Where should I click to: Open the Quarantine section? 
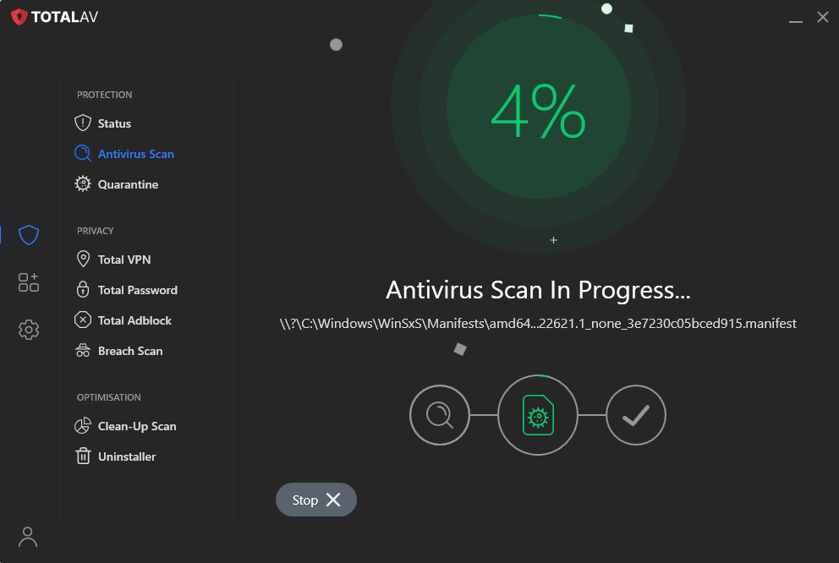point(128,184)
